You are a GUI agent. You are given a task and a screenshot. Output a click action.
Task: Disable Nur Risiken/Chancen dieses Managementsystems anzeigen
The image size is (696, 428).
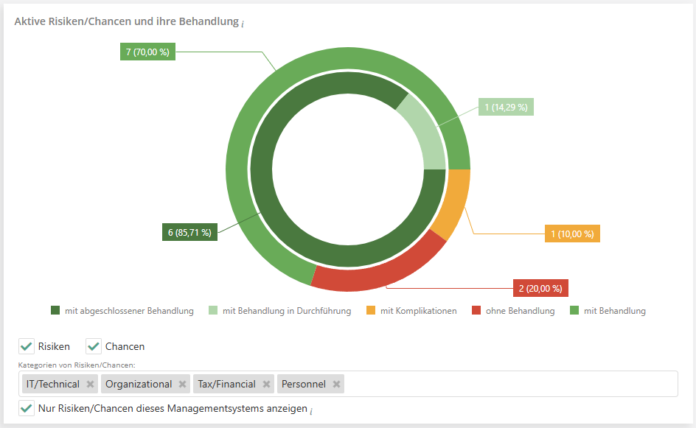[x=27, y=408]
